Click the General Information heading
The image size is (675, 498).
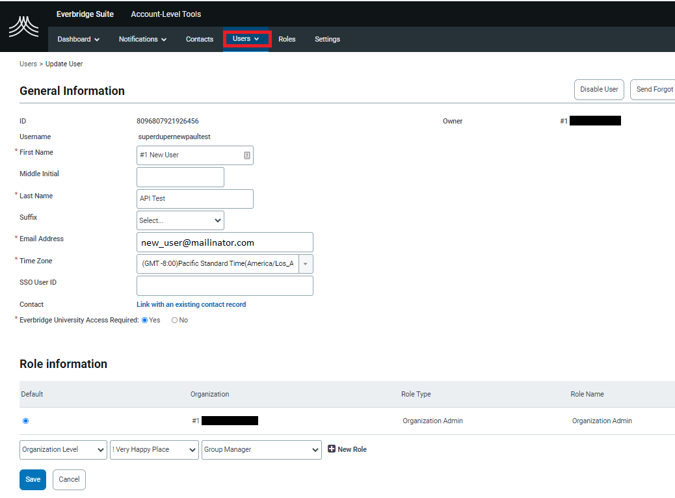[72, 91]
